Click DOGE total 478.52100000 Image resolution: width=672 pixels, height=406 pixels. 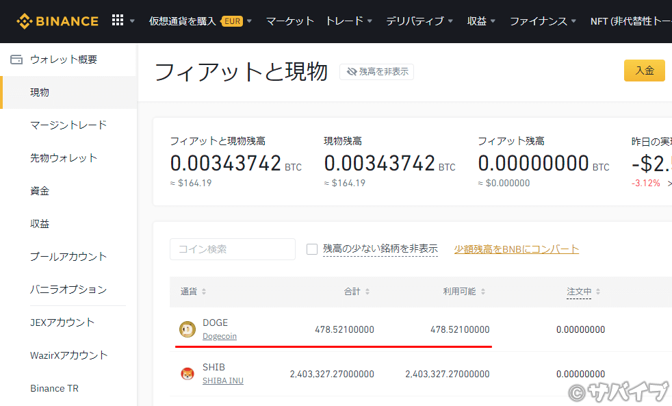pos(345,330)
